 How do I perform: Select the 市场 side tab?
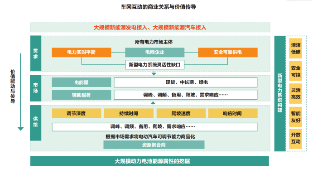36,88
